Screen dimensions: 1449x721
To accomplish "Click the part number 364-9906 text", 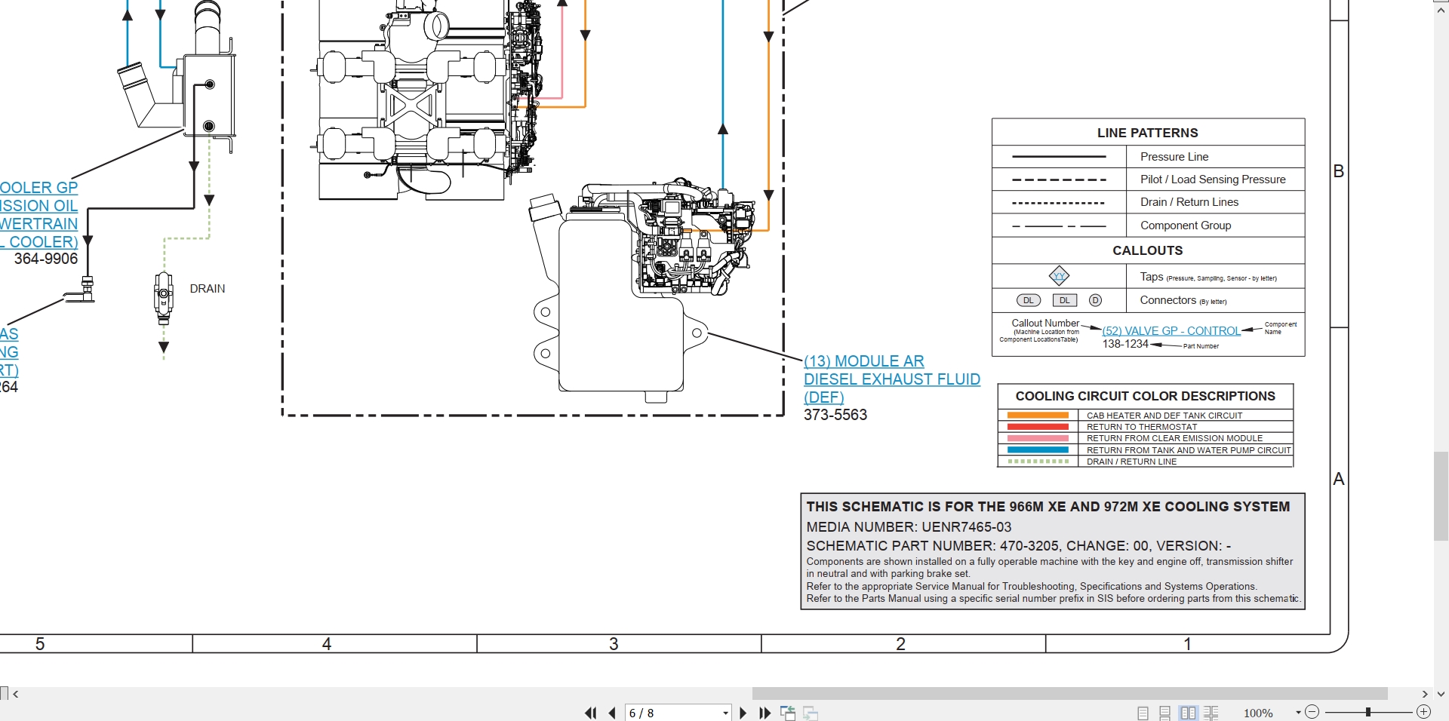I will tap(46, 259).
